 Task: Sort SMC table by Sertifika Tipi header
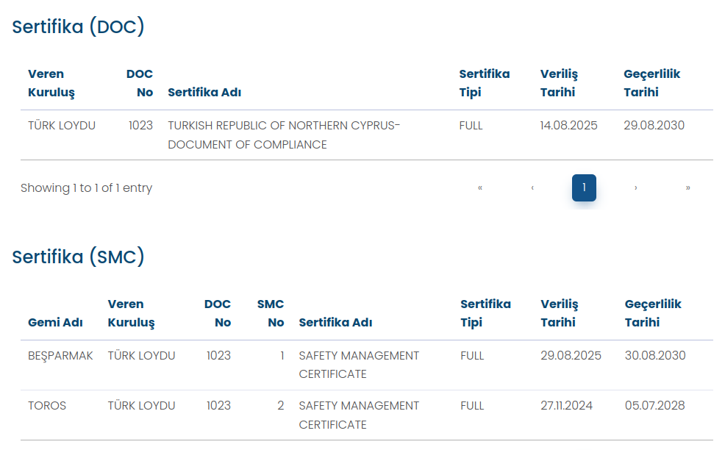coord(485,313)
